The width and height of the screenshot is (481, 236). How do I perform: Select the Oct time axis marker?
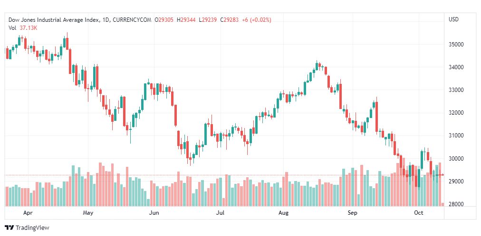tap(418, 212)
